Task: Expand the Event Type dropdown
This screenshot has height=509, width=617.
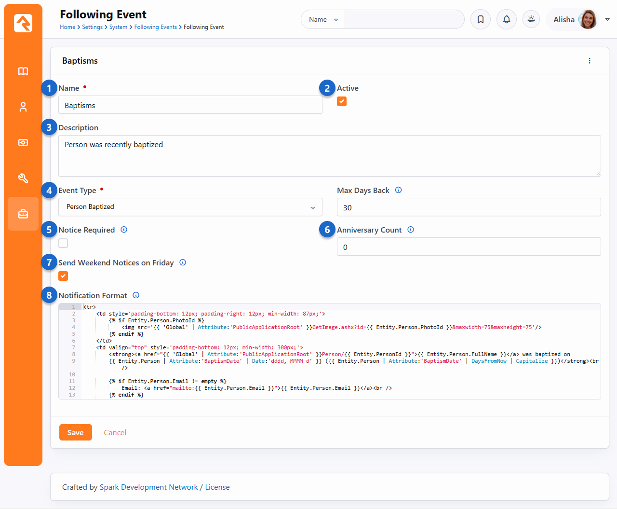Action: [x=190, y=207]
